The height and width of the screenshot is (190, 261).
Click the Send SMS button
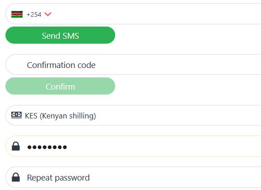point(60,35)
